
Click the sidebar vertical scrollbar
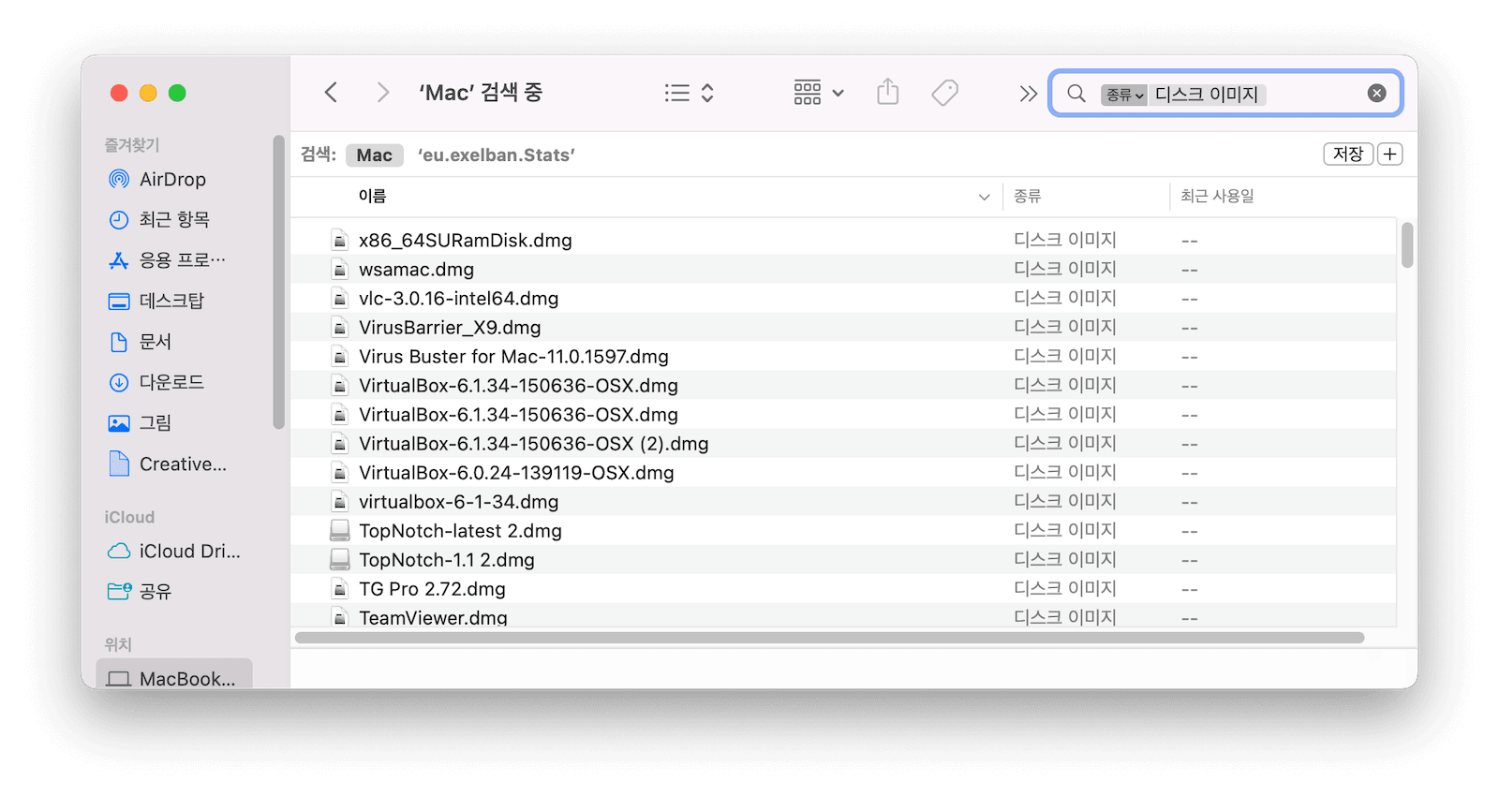tap(278, 283)
